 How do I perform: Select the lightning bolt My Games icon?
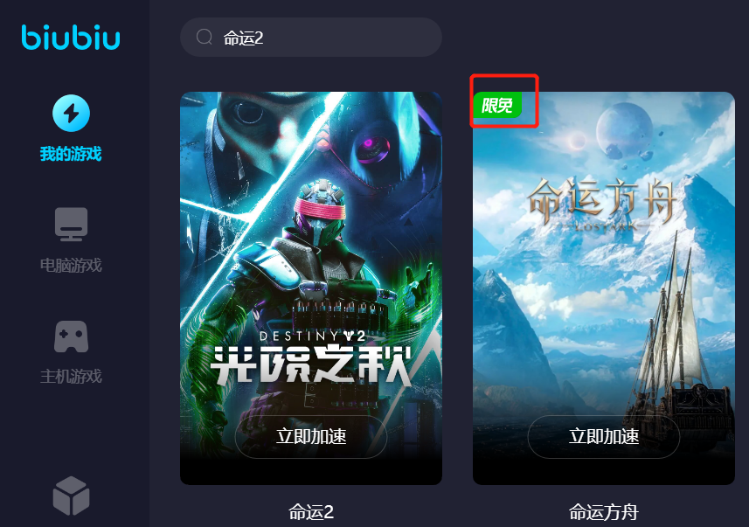point(71,114)
